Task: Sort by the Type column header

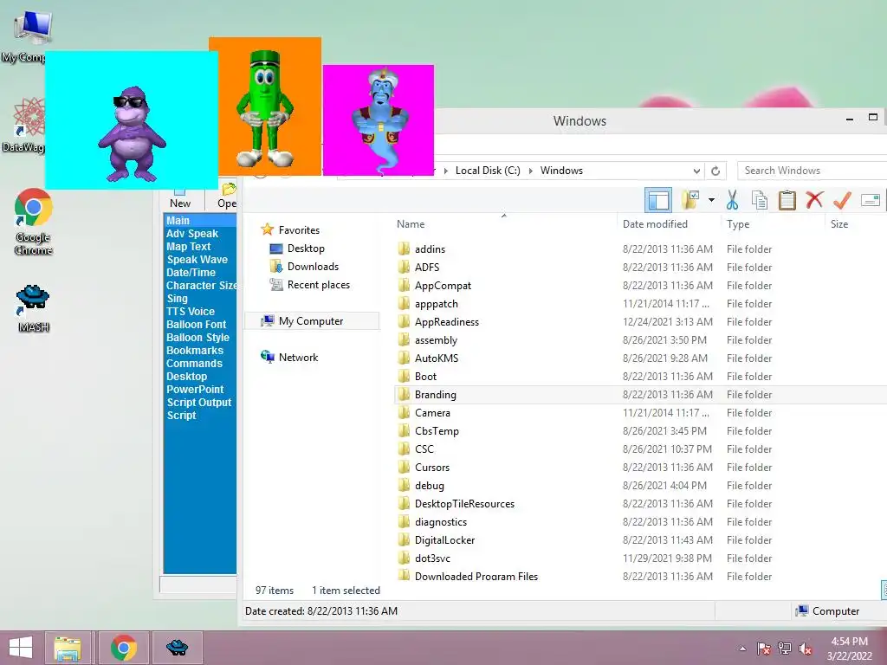Action: tap(738, 224)
